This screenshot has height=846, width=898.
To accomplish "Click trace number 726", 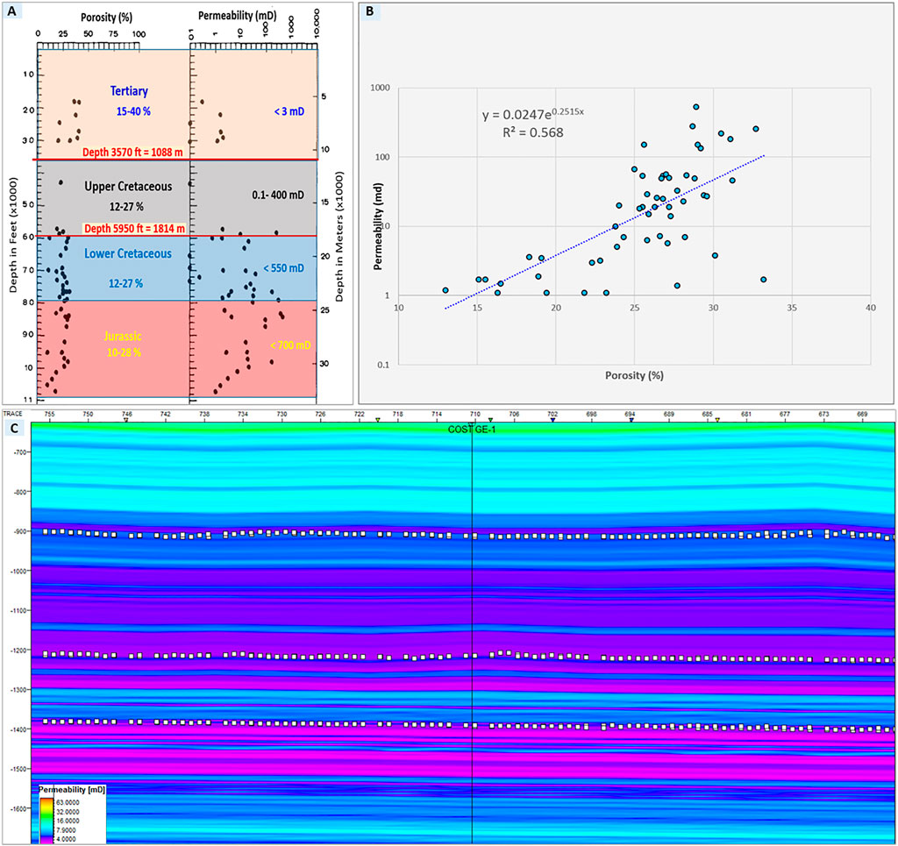I will [320, 414].
